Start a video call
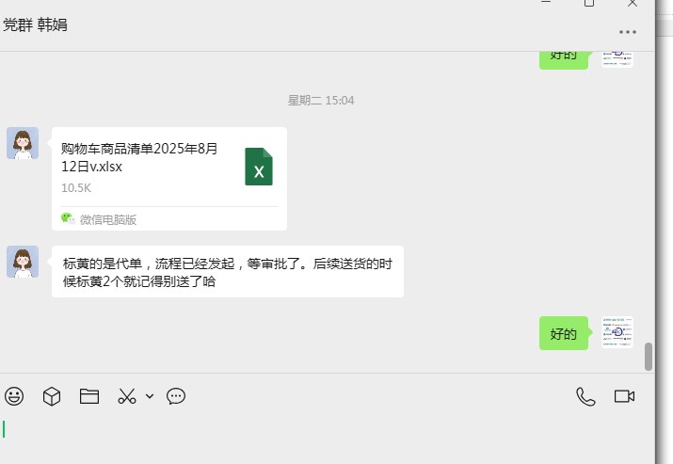The image size is (673, 464). pos(624,396)
